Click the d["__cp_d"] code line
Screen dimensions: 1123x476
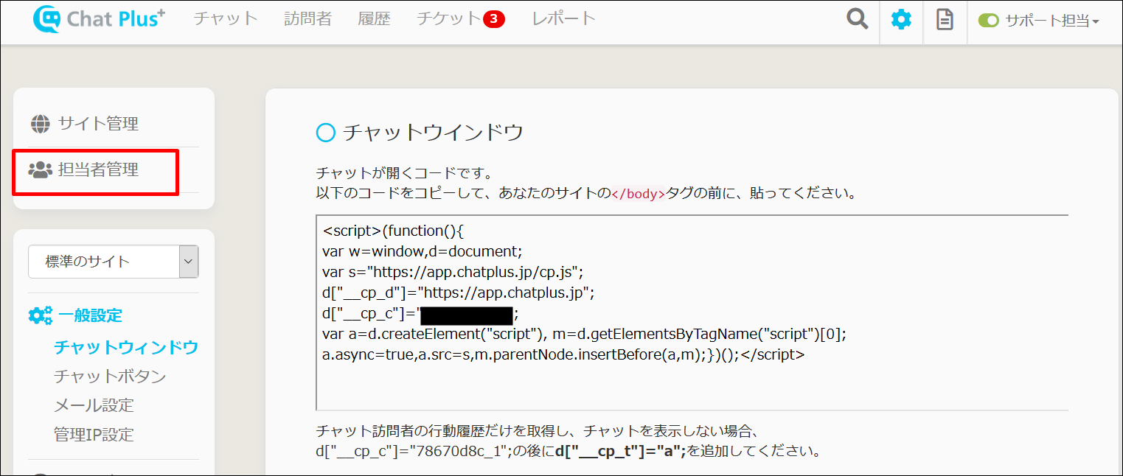(x=458, y=293)
